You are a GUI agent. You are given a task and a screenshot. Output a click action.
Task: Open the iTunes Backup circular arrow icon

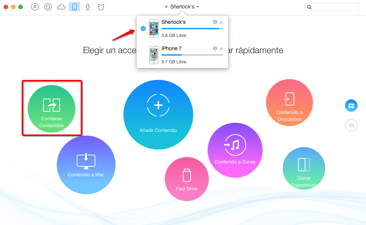coord(48,7)
